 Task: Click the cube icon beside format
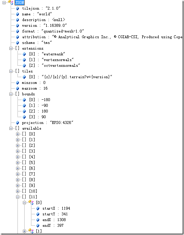pos(17,31)
